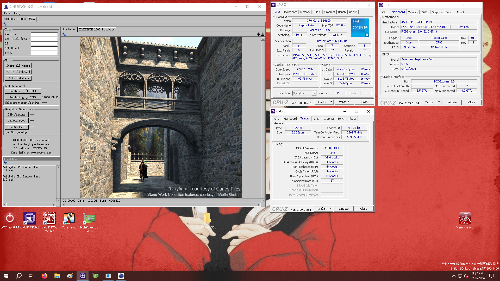Switch to the CINEBENCH taskbar window
Image resolution: width=500 pixels, height=281 pixels.
pos(121,276)
